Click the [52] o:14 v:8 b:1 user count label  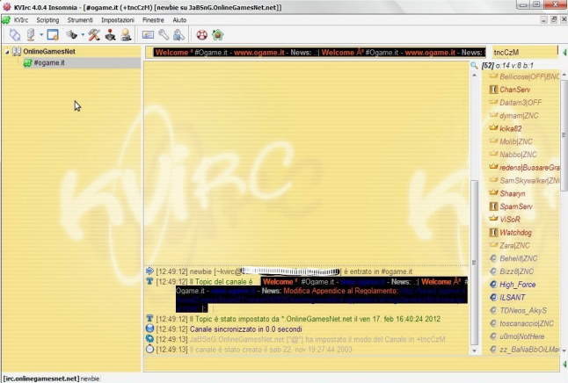(507, 66)
